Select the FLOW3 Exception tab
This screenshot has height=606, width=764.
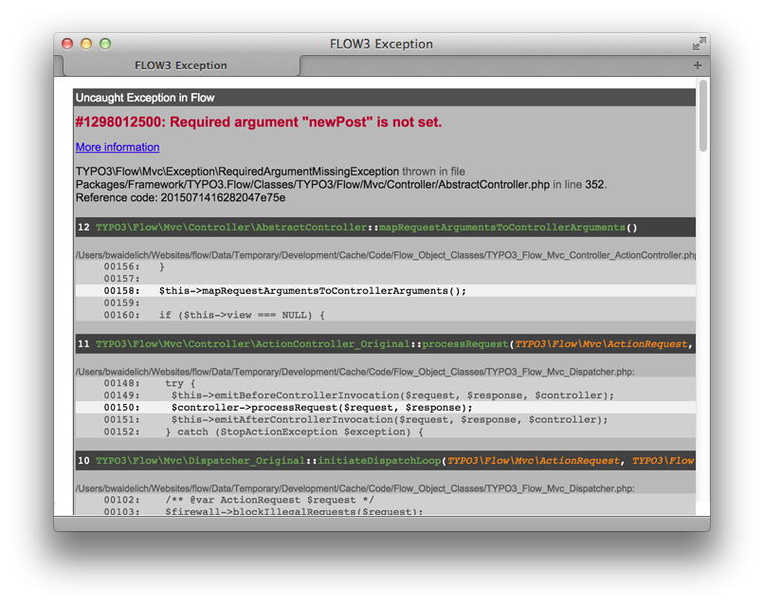(x=181, y=65)
